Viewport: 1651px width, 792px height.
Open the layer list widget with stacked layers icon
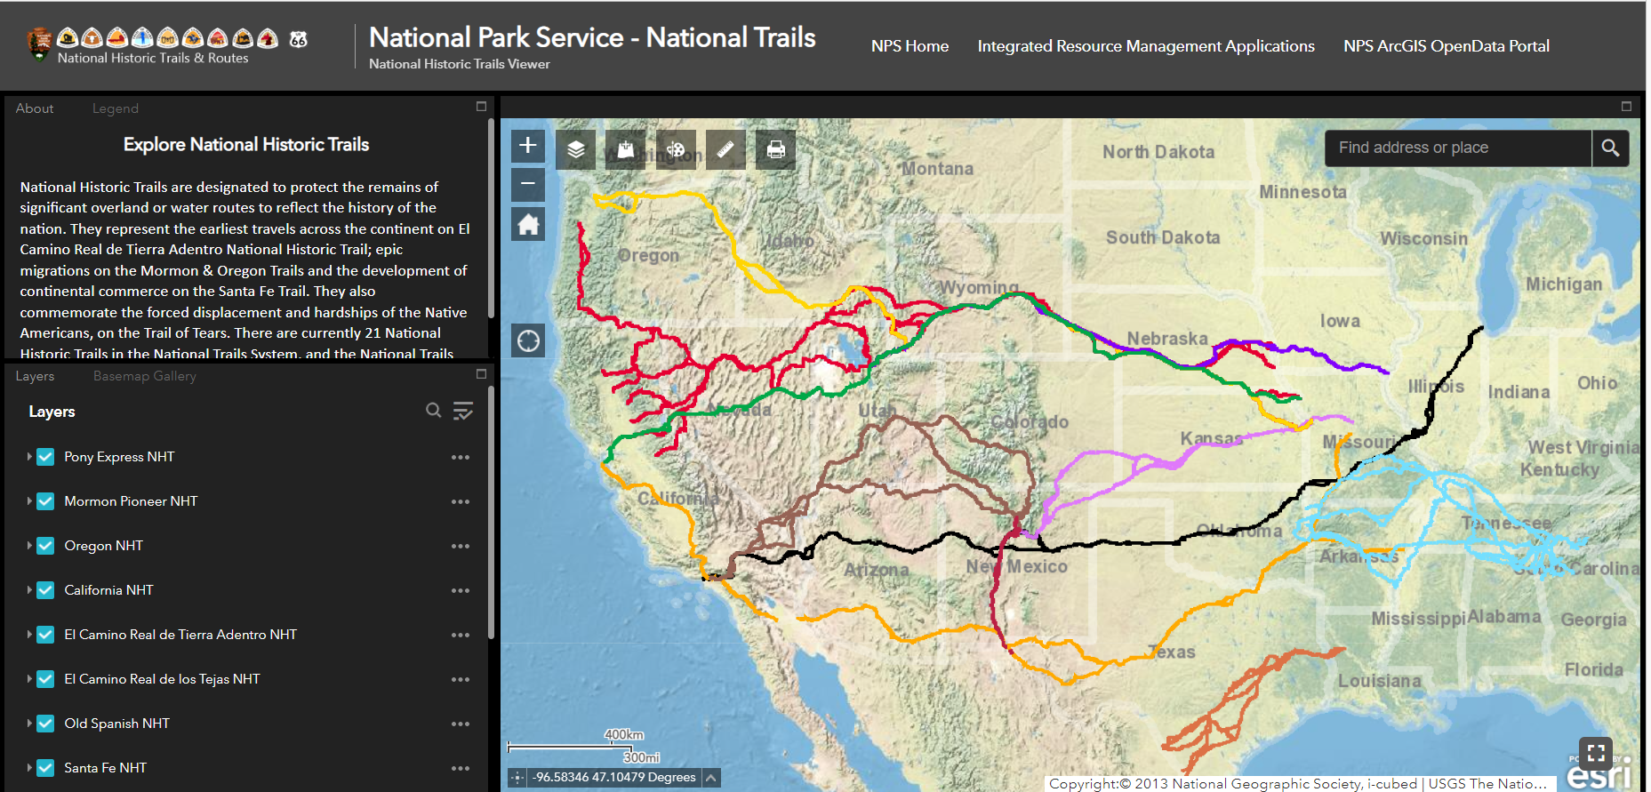tap(576, 149)
